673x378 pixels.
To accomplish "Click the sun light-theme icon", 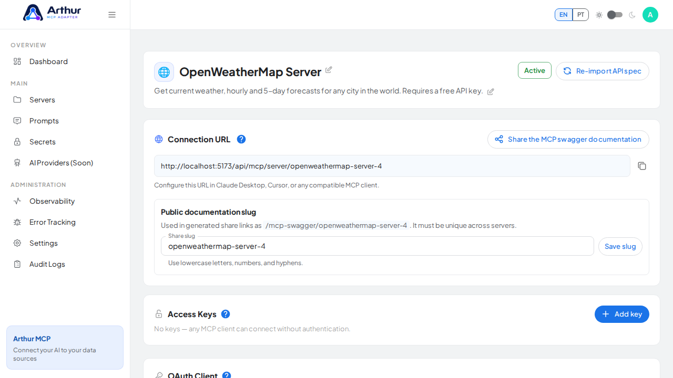I will click(599, 15).
